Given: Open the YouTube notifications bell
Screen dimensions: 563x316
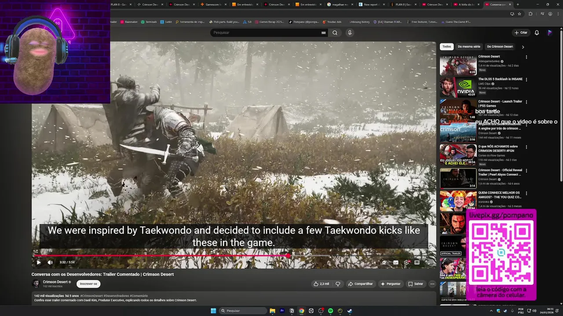Looking at the screenshot, I should coord(537,32).
